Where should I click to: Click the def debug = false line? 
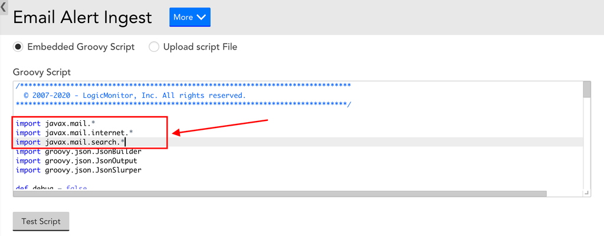[x=51, y=188]
